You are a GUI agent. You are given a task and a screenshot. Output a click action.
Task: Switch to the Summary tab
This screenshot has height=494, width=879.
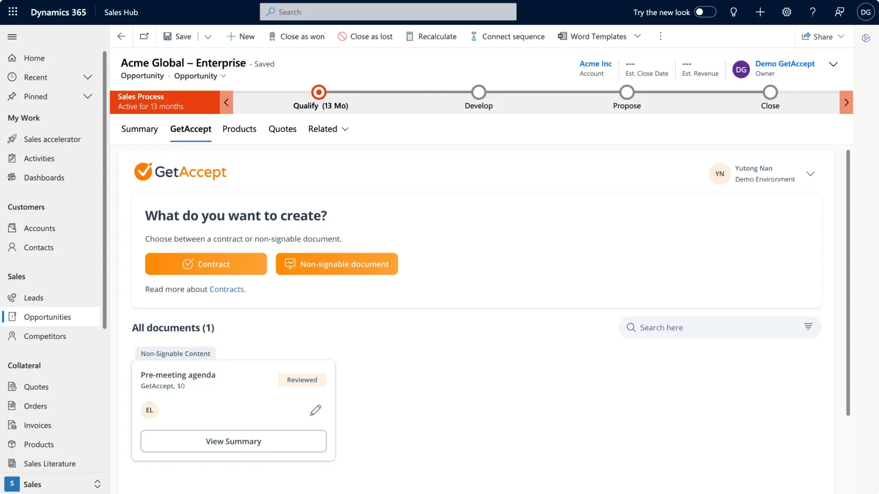click(139, 129)
